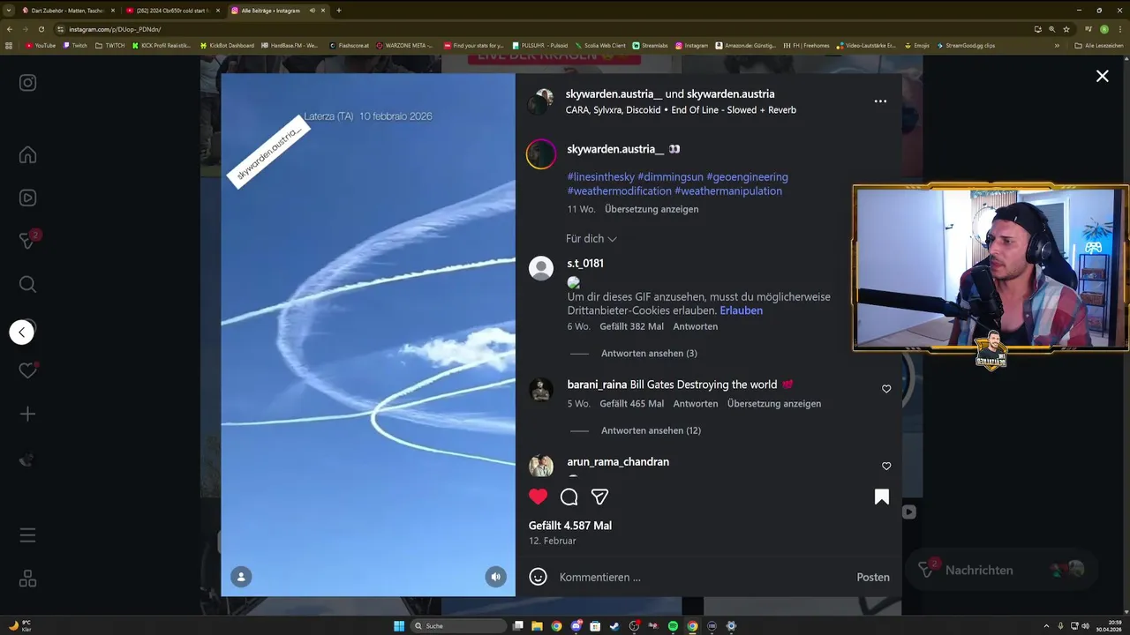Toggle video sound with speaker icon

[495, 577]
